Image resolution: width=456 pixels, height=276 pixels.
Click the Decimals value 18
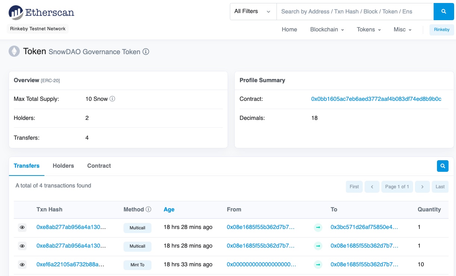[x=315, y=118]
